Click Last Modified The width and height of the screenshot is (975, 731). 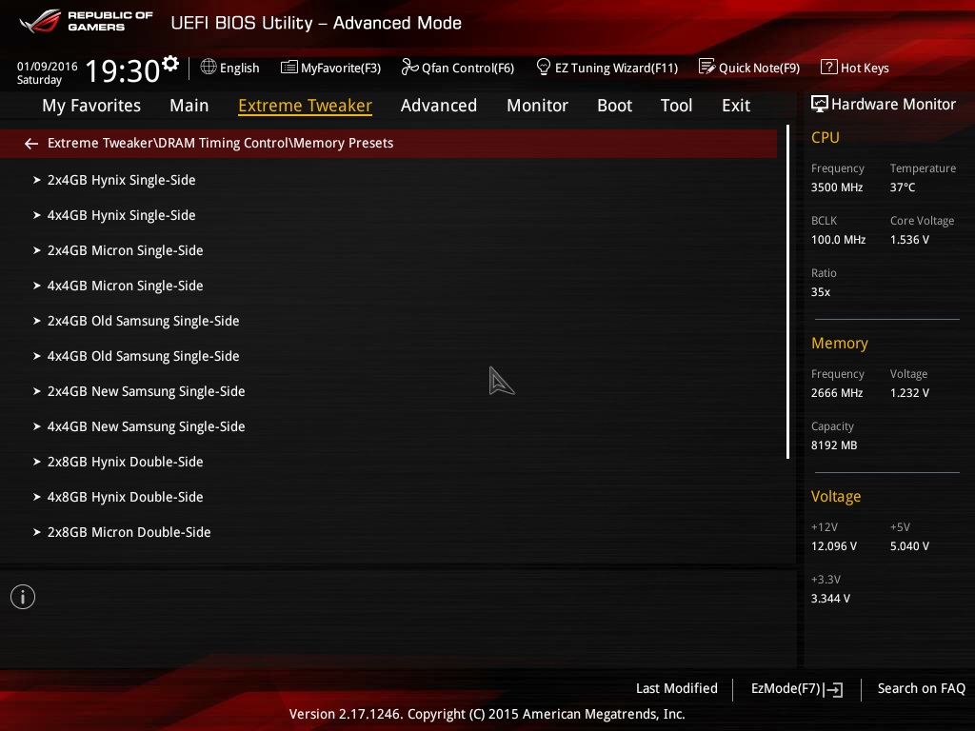tap(677, 688)
